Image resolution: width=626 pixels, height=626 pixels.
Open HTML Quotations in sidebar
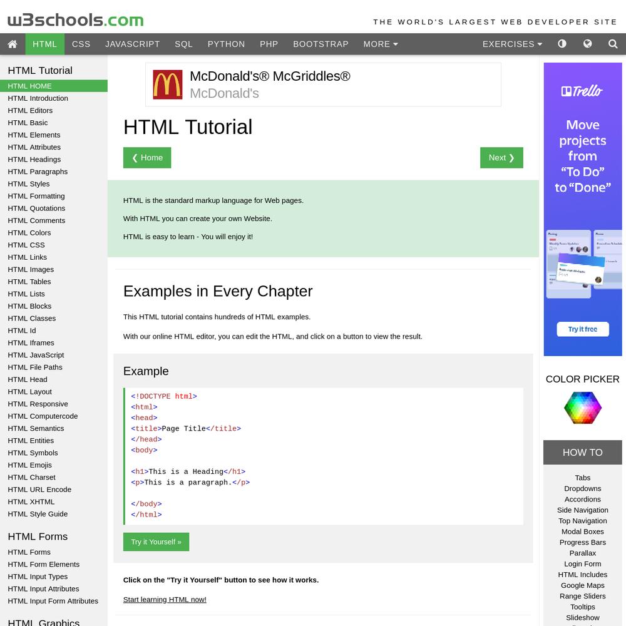pyautogui.click(x=53, y=208)
